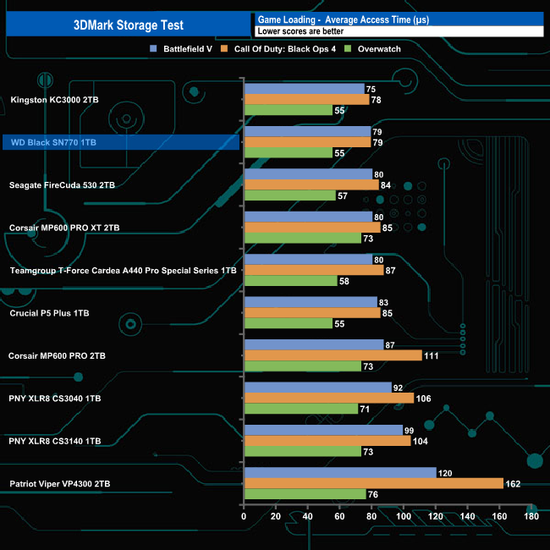The width and height of the screenshot is (550, 550).
Task: Click the x-axis tick label '180'
Action: pyautogui.click(x=531, y=516)
